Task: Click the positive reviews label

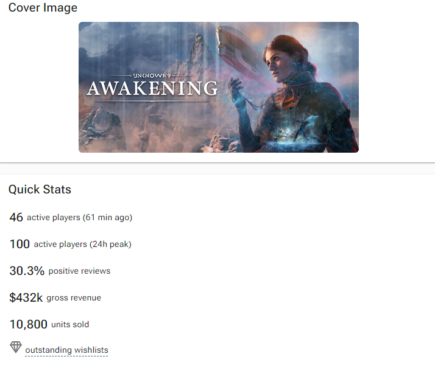Action: 79,271
